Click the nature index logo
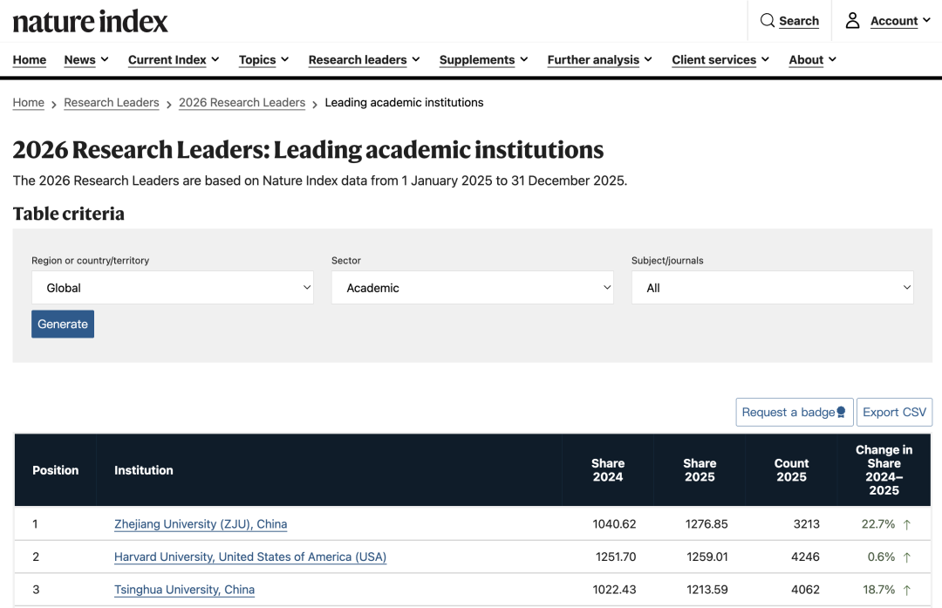This screenshot has width=942, height=608. click(x=90, y=22)
